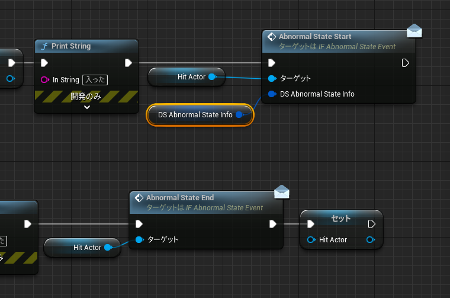Select the Print String node title
Screen dimensions: 450x298
click(71, 46)
